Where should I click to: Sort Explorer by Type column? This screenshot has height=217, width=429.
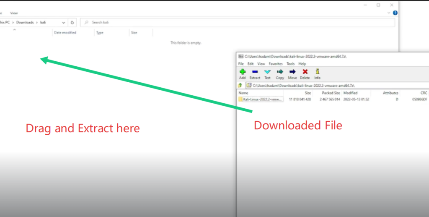pos(100,33)
